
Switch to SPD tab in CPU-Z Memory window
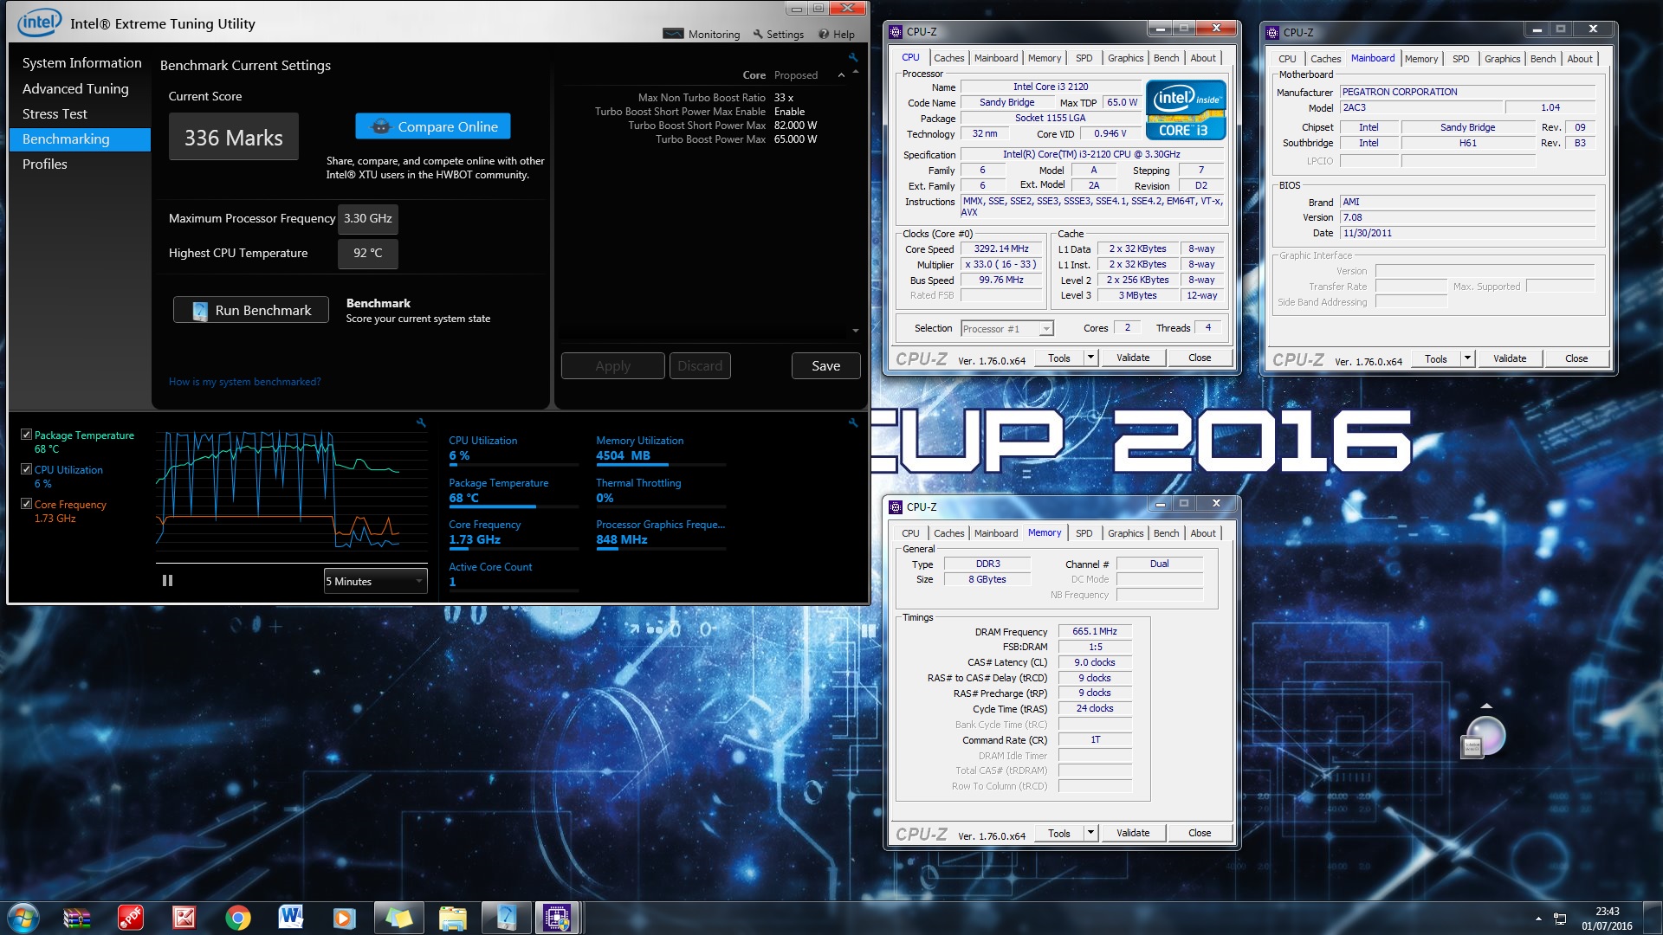(1084, 533)
